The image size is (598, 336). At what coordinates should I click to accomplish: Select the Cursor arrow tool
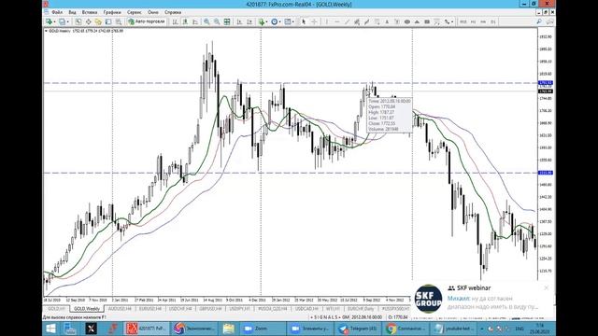(x=304, y=21)
